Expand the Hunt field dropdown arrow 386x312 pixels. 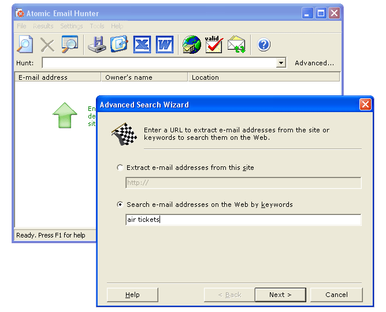coord(281,63)
